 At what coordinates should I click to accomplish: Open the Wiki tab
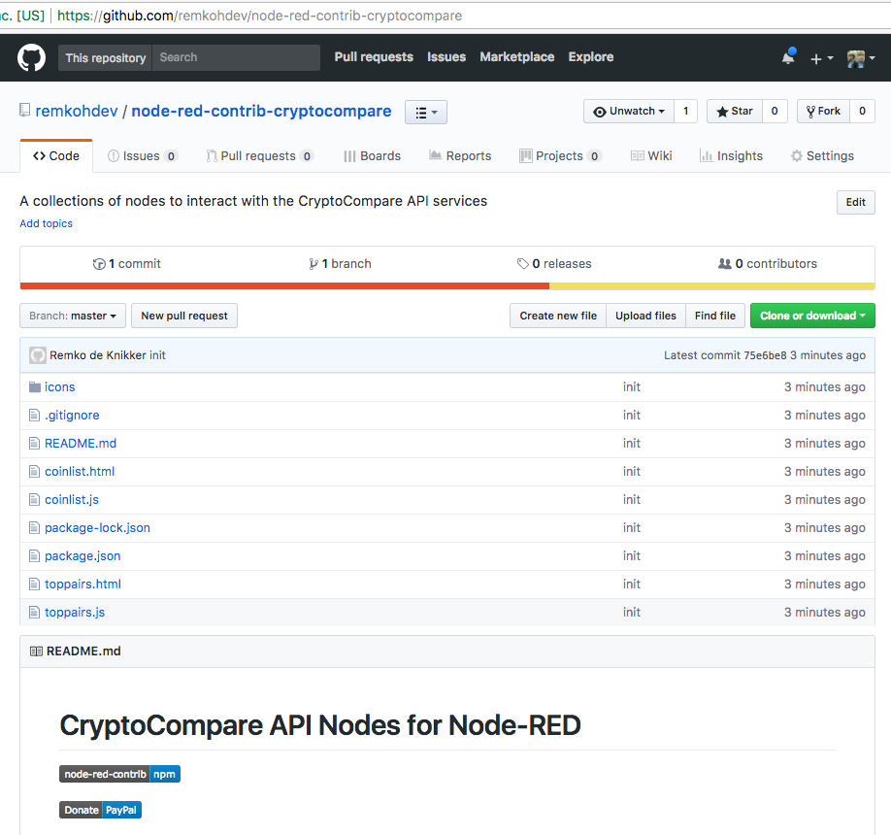(x=652, y=155)
